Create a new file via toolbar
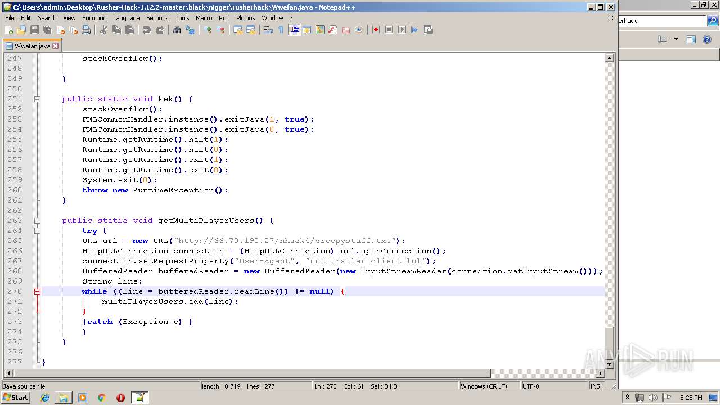The height and width of the screenshot is (405, 720). click(9, 30)
